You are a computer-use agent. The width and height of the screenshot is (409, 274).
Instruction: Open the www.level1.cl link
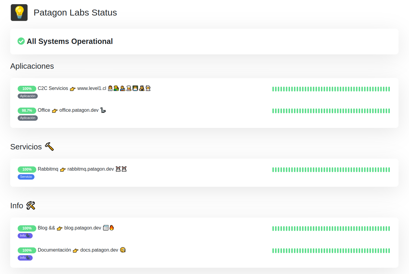coord(92,88)
